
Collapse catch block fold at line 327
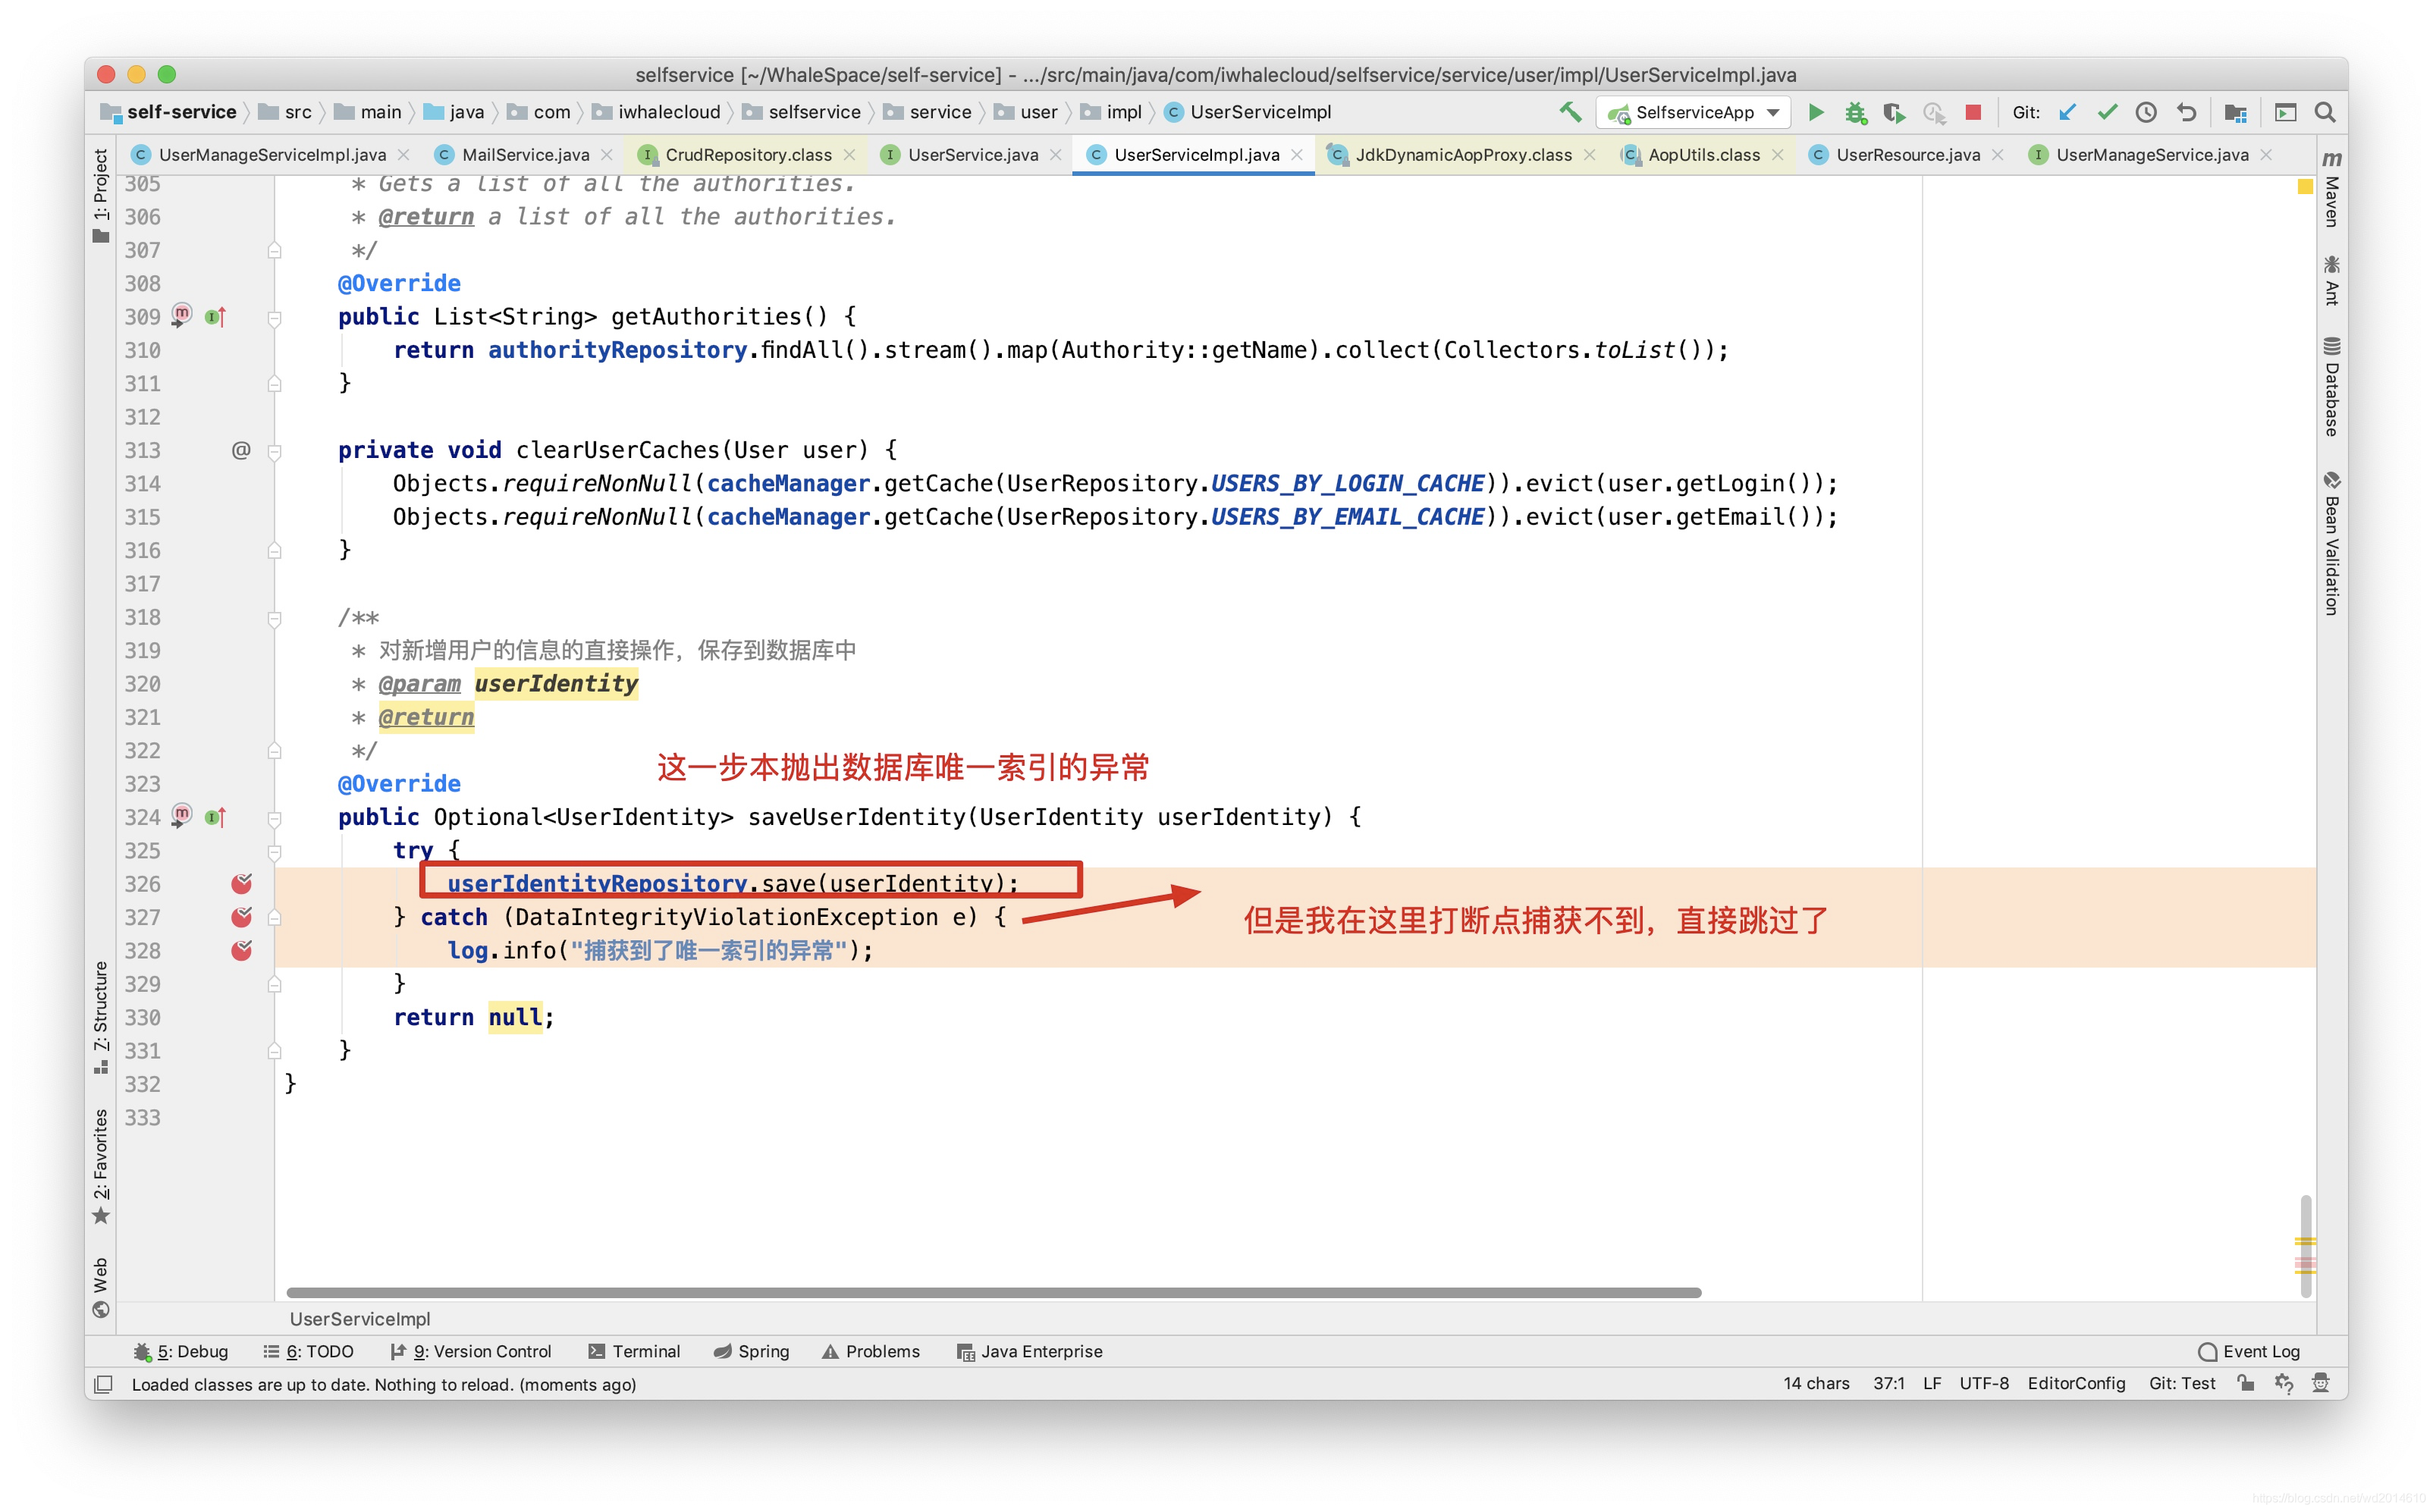[x=274, y=918]
